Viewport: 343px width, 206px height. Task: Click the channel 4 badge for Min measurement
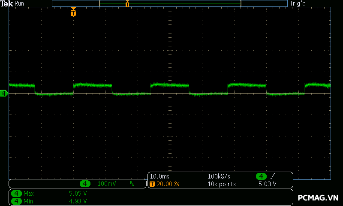pos(16,200)
